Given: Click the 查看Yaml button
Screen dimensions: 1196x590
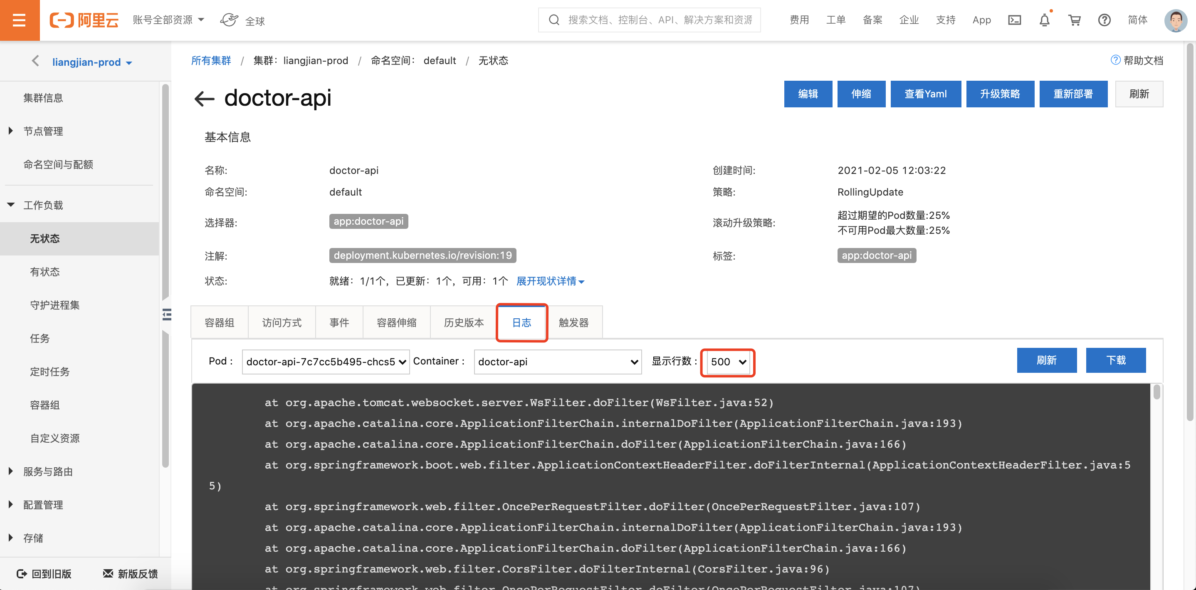Looking at the screenshot, I should click(x=925, y=94).
